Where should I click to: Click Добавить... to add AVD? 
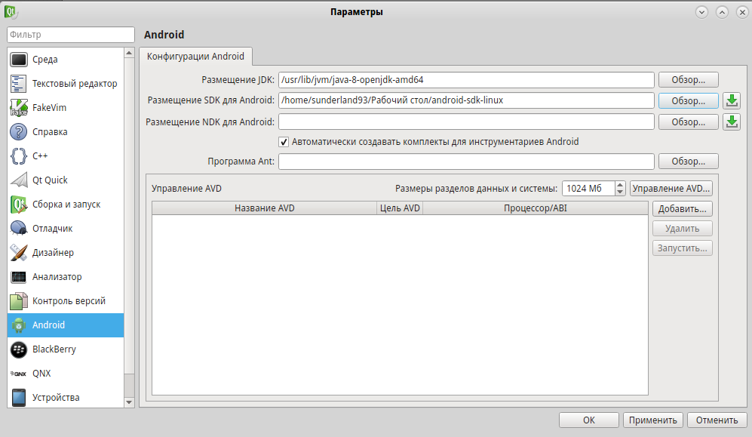pos(683,209)
